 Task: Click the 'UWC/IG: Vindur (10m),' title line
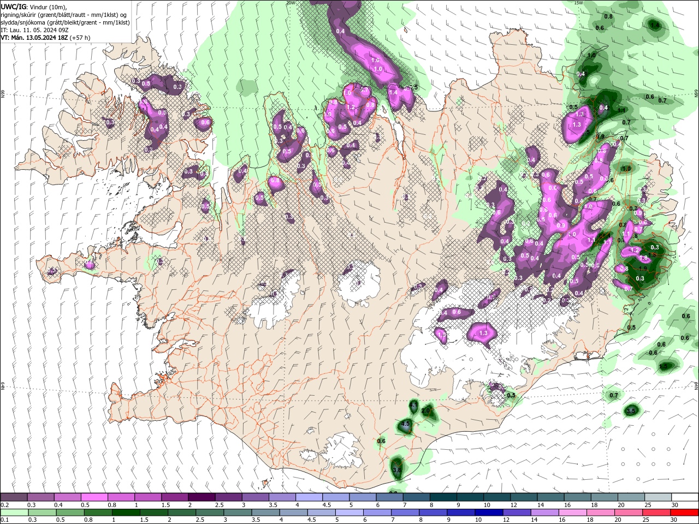point(33,7)
